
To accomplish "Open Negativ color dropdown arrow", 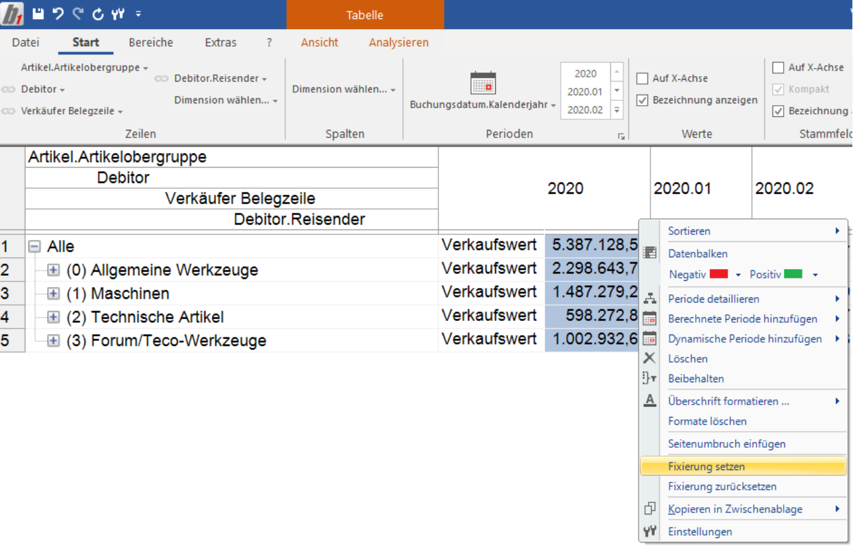I will tap(738, 275).
